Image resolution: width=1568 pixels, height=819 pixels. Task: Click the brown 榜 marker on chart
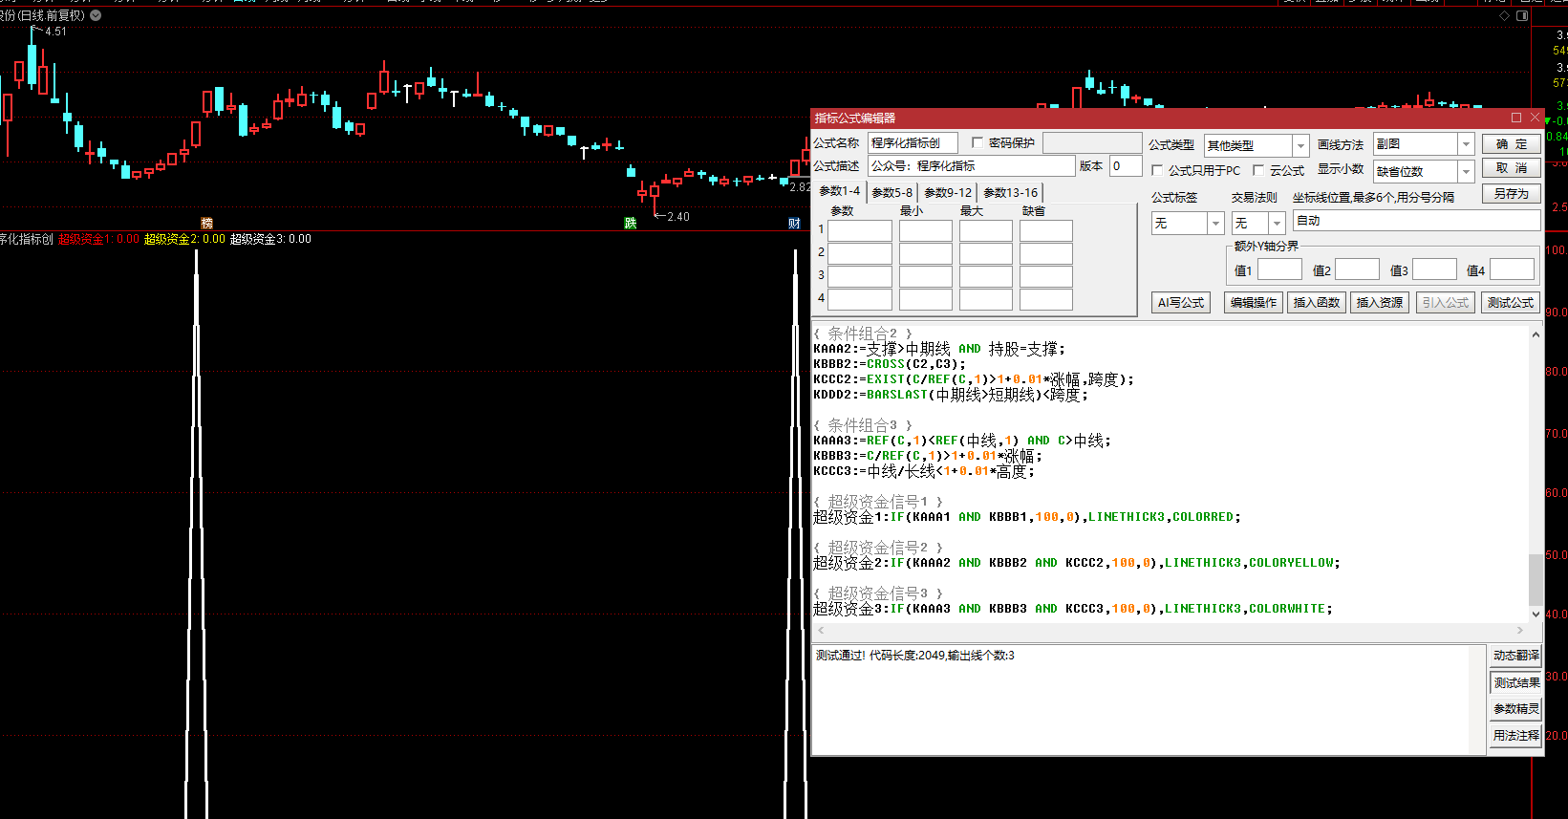pos(206,224)
